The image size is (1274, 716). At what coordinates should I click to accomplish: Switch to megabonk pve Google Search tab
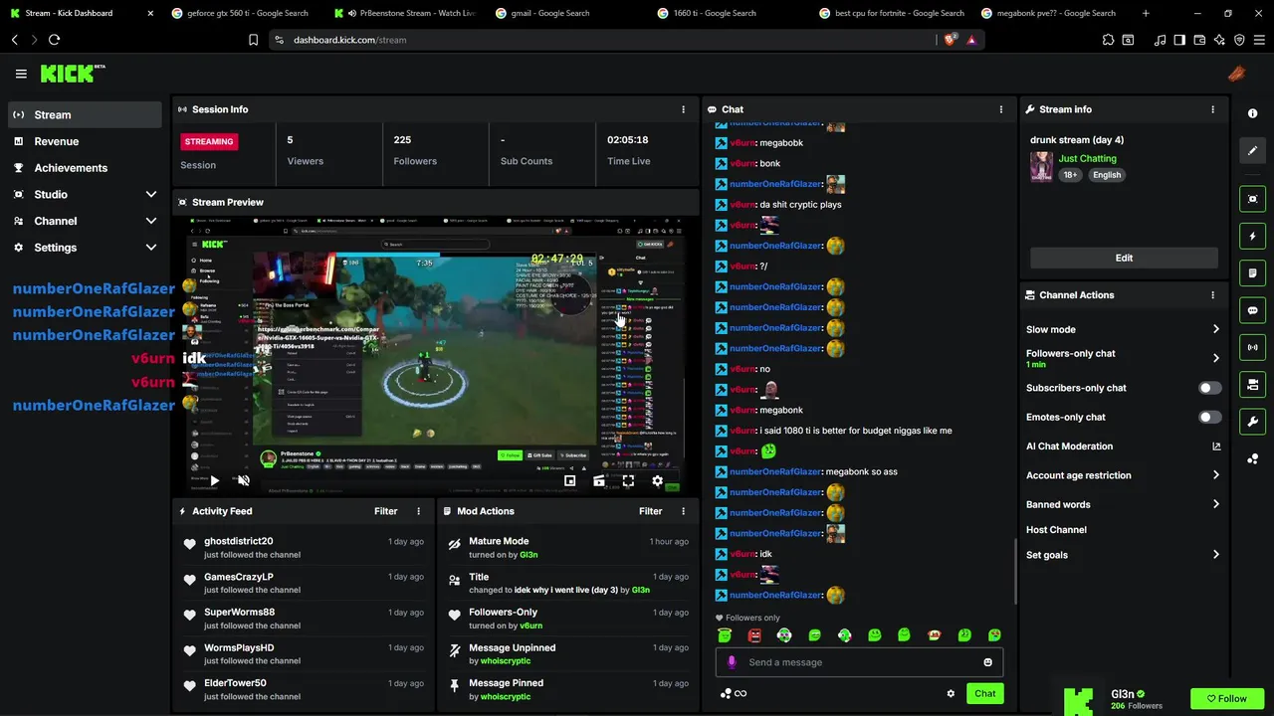click(1054, 13)
